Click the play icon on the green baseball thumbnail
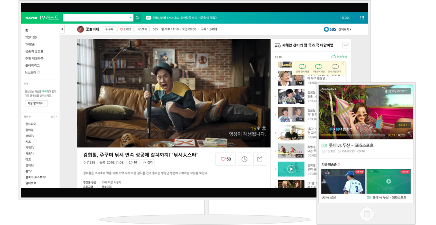Viewport: 436px width, 225px height. pyautogui.click(x=388, y=181)
